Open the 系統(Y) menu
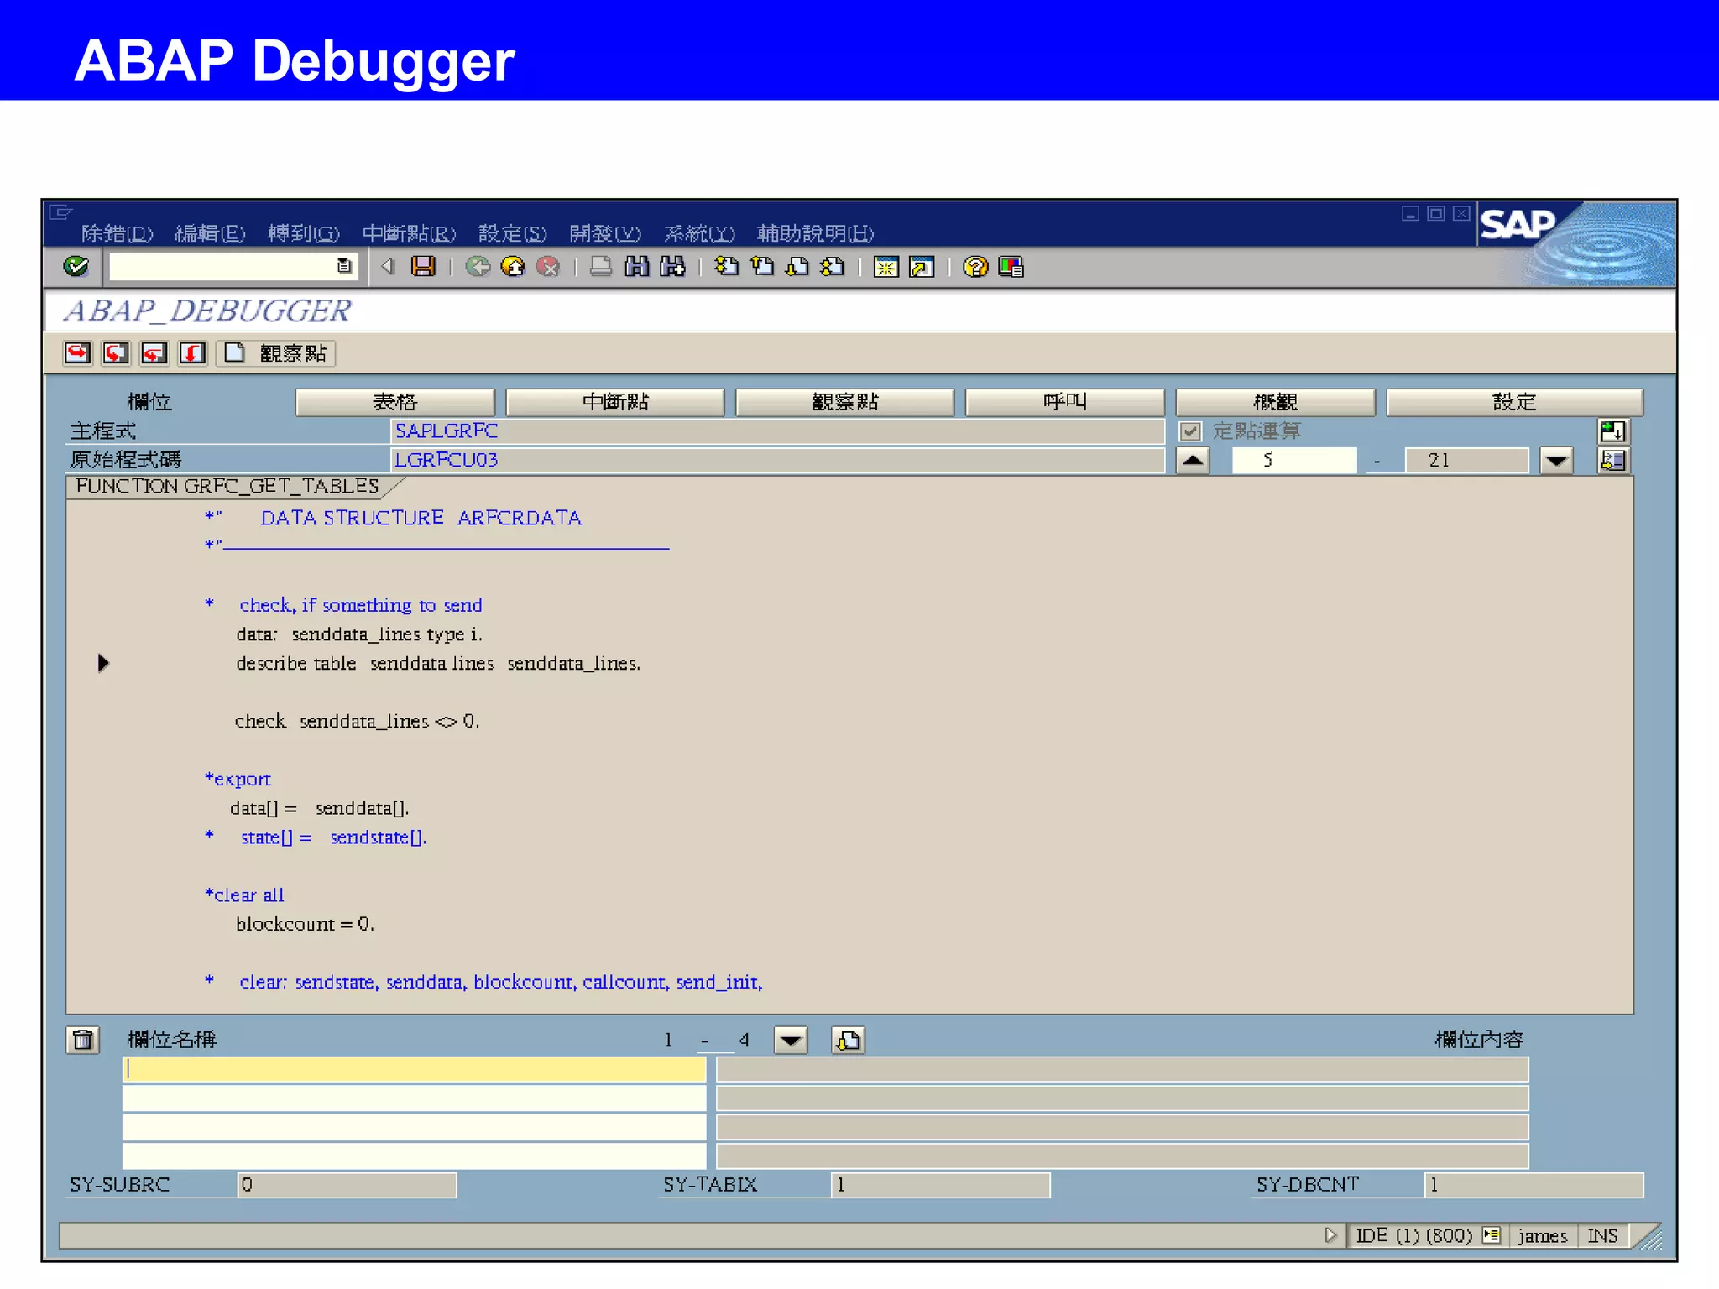This screenshot has width=1719, height=1289. coord(699,233)
